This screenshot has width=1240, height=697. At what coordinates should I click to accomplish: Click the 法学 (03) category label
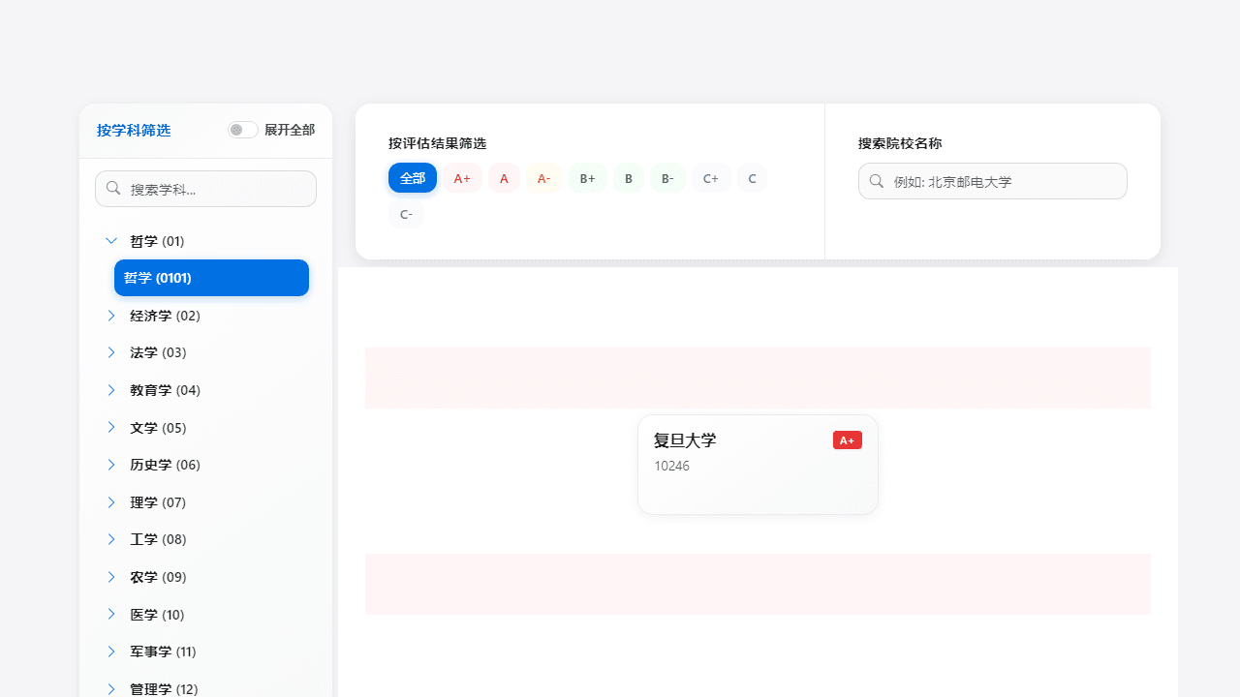coord(158,352)
